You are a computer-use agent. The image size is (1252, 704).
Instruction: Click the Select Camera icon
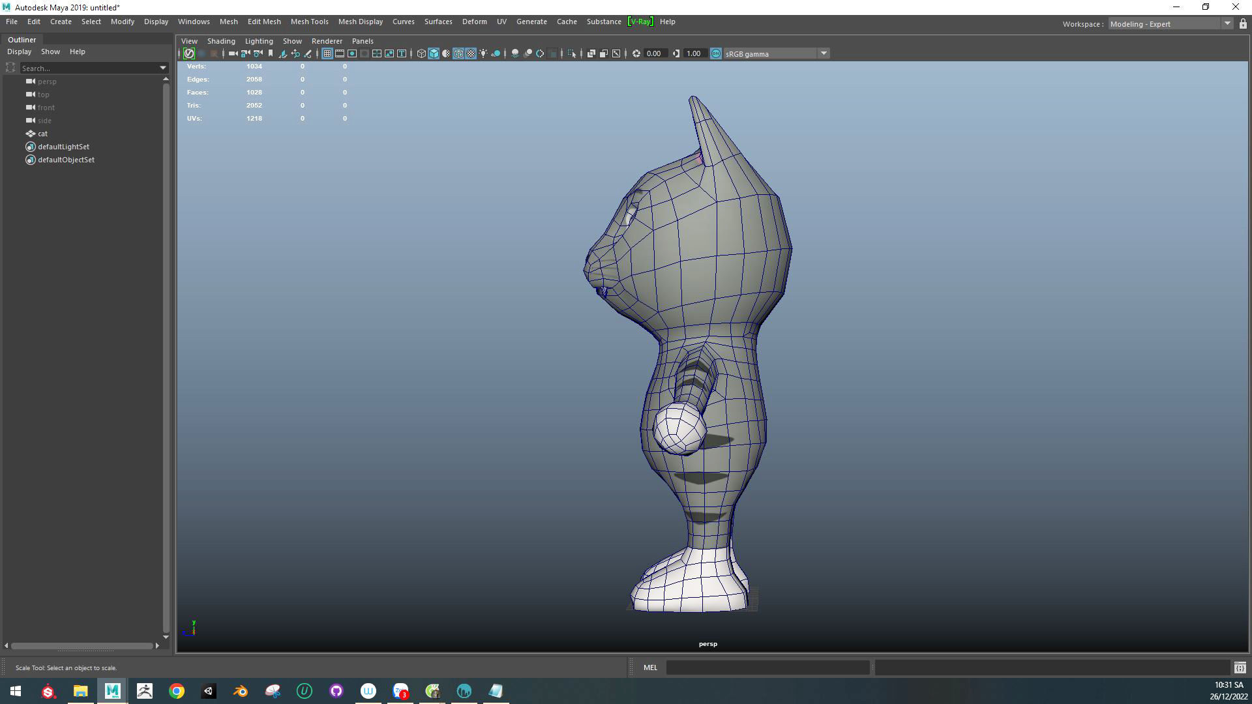pyautogui.click(x=233, y=53)
